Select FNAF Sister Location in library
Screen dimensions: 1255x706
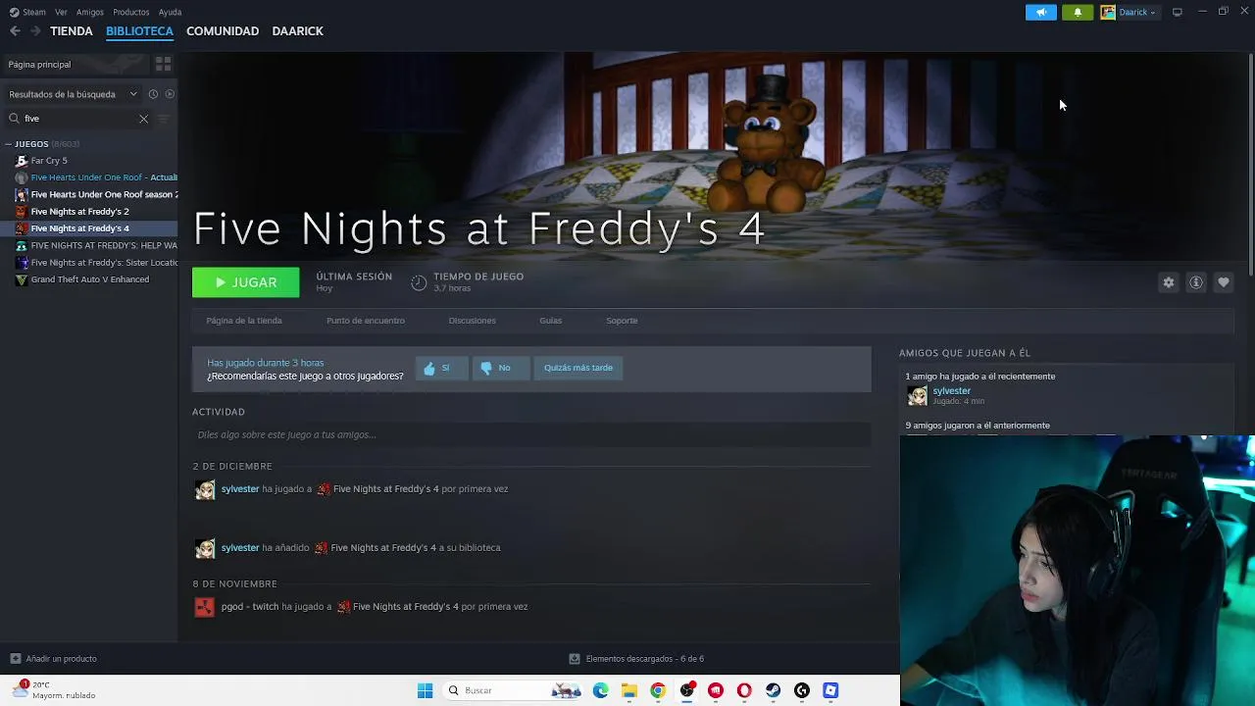(89, 263)
